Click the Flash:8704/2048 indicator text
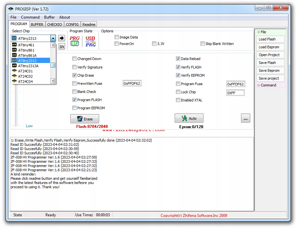Viewport: 296px width, 229px height. coord(92,127)
